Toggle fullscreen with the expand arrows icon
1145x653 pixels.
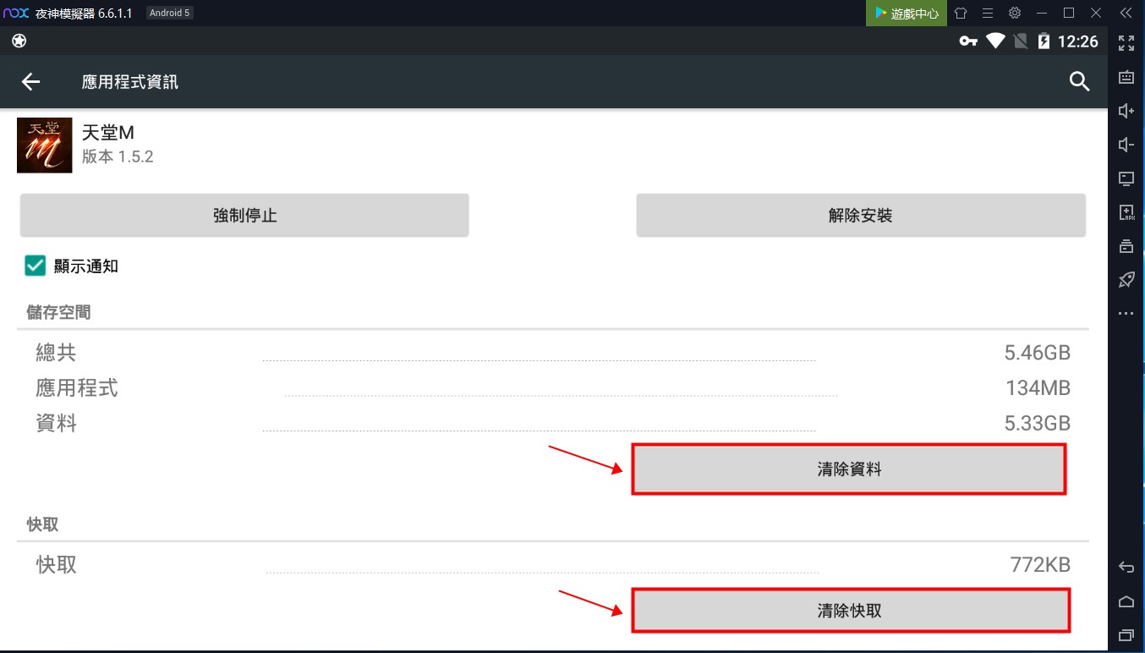point(1126,42)
